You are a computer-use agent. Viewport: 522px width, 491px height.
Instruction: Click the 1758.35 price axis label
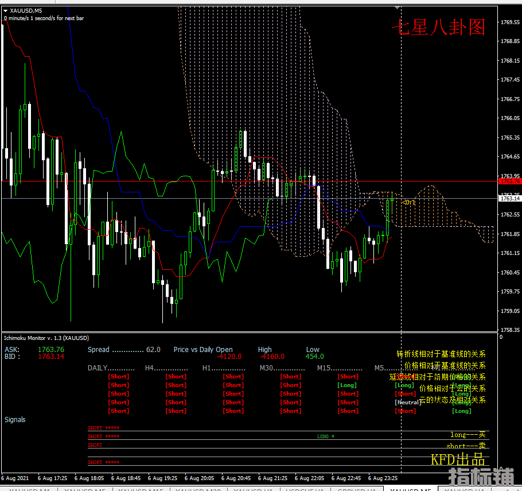[x=510, y=330]
